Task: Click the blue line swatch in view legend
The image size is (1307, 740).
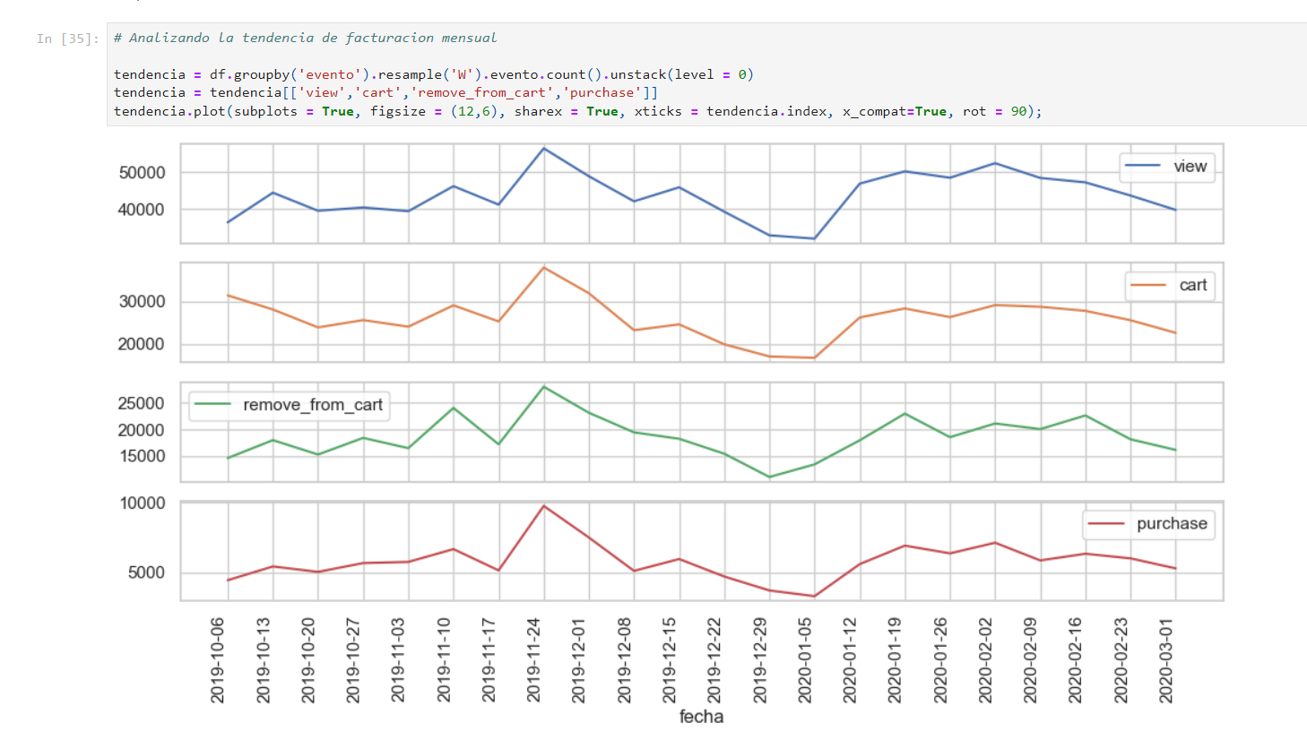Action: coord(1143,166)
